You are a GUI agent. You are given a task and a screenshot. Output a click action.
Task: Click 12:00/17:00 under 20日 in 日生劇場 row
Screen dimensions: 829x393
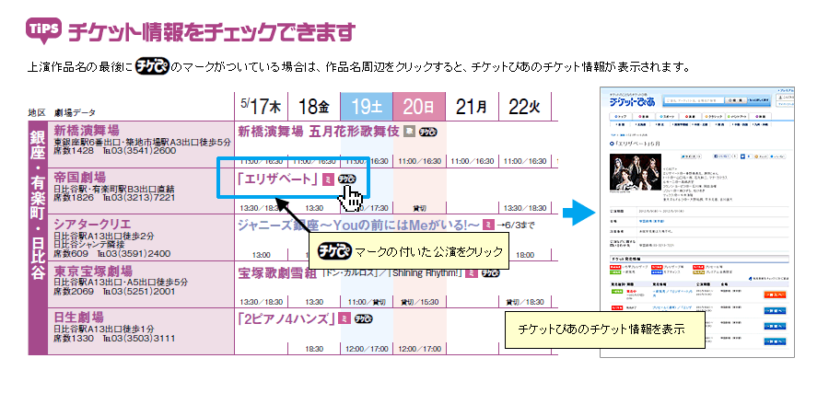420,349
